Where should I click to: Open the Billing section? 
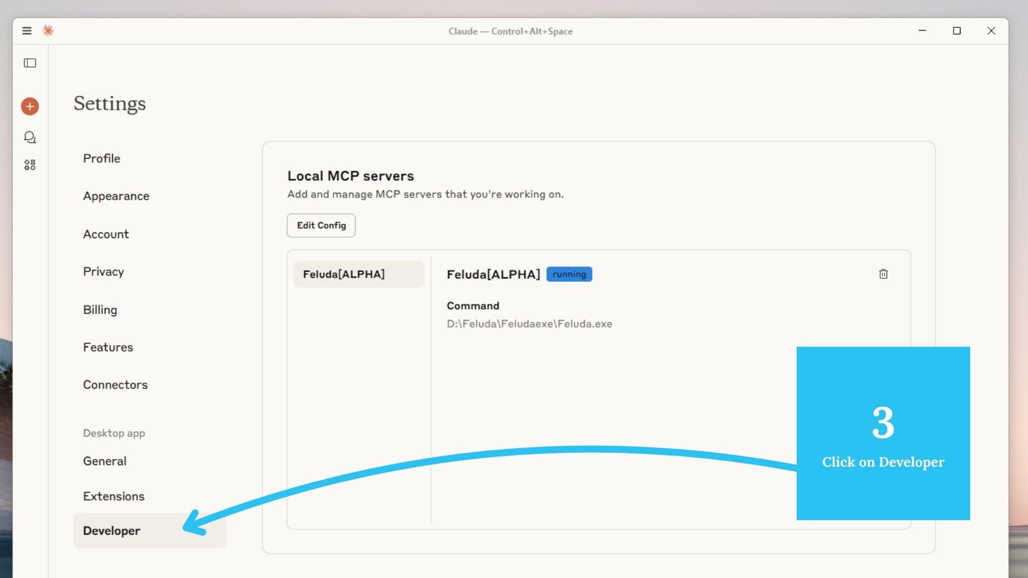click(x=100, y=309)
